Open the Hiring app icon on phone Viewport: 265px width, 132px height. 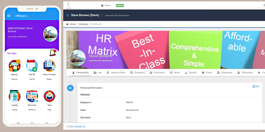coord(49,96)
